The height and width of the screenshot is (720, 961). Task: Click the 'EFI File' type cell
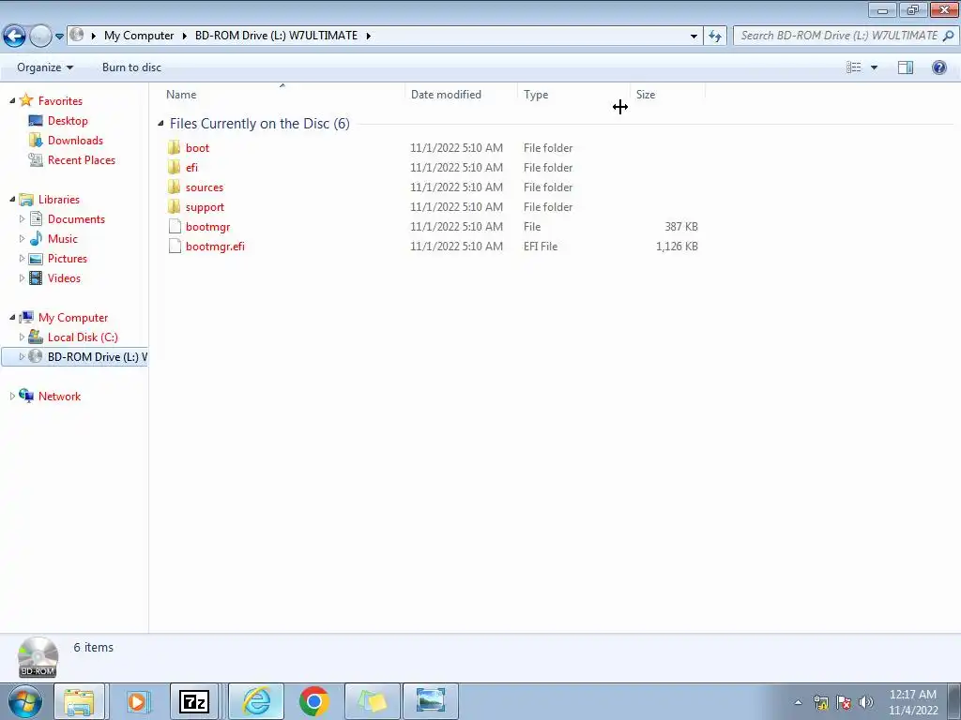tap(541, 247)
